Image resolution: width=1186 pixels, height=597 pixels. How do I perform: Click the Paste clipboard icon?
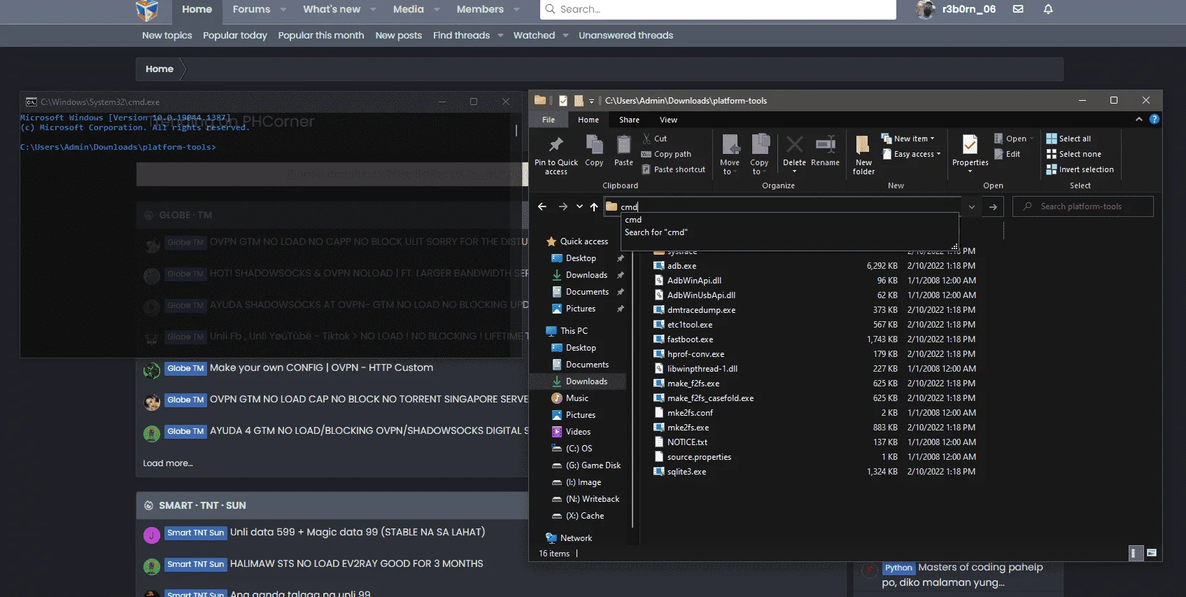(x=623, y=145)
